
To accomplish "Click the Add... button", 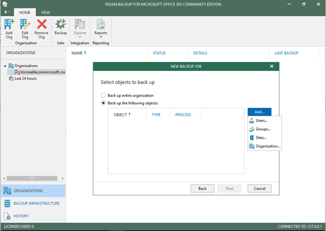I will (260, 112).
